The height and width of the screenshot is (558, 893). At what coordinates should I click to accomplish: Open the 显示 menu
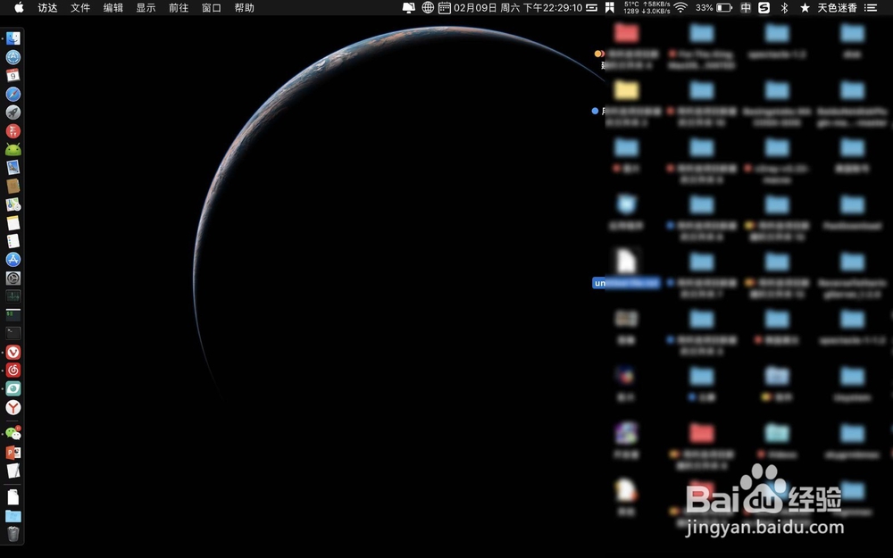coord(146,7)
